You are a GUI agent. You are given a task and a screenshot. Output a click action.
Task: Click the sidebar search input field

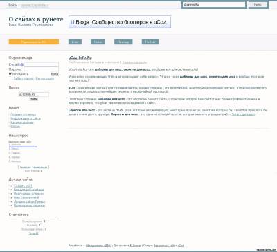tap(34, 94)
